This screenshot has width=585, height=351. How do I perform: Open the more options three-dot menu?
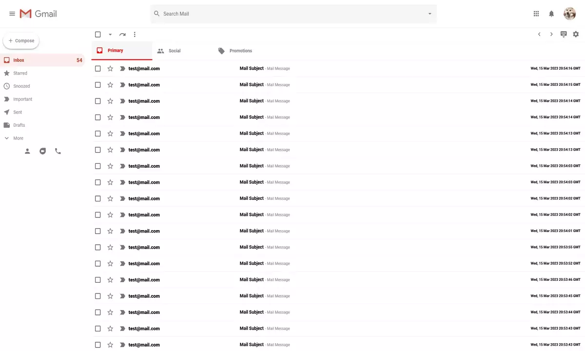click(135, 35)
